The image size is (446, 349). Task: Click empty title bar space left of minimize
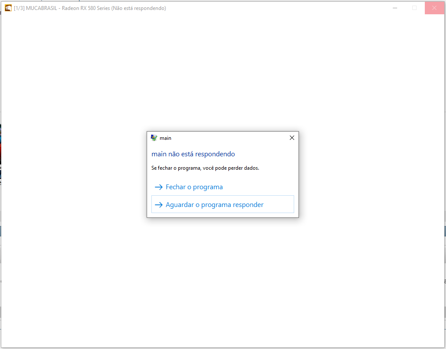(x=281, y=8)
